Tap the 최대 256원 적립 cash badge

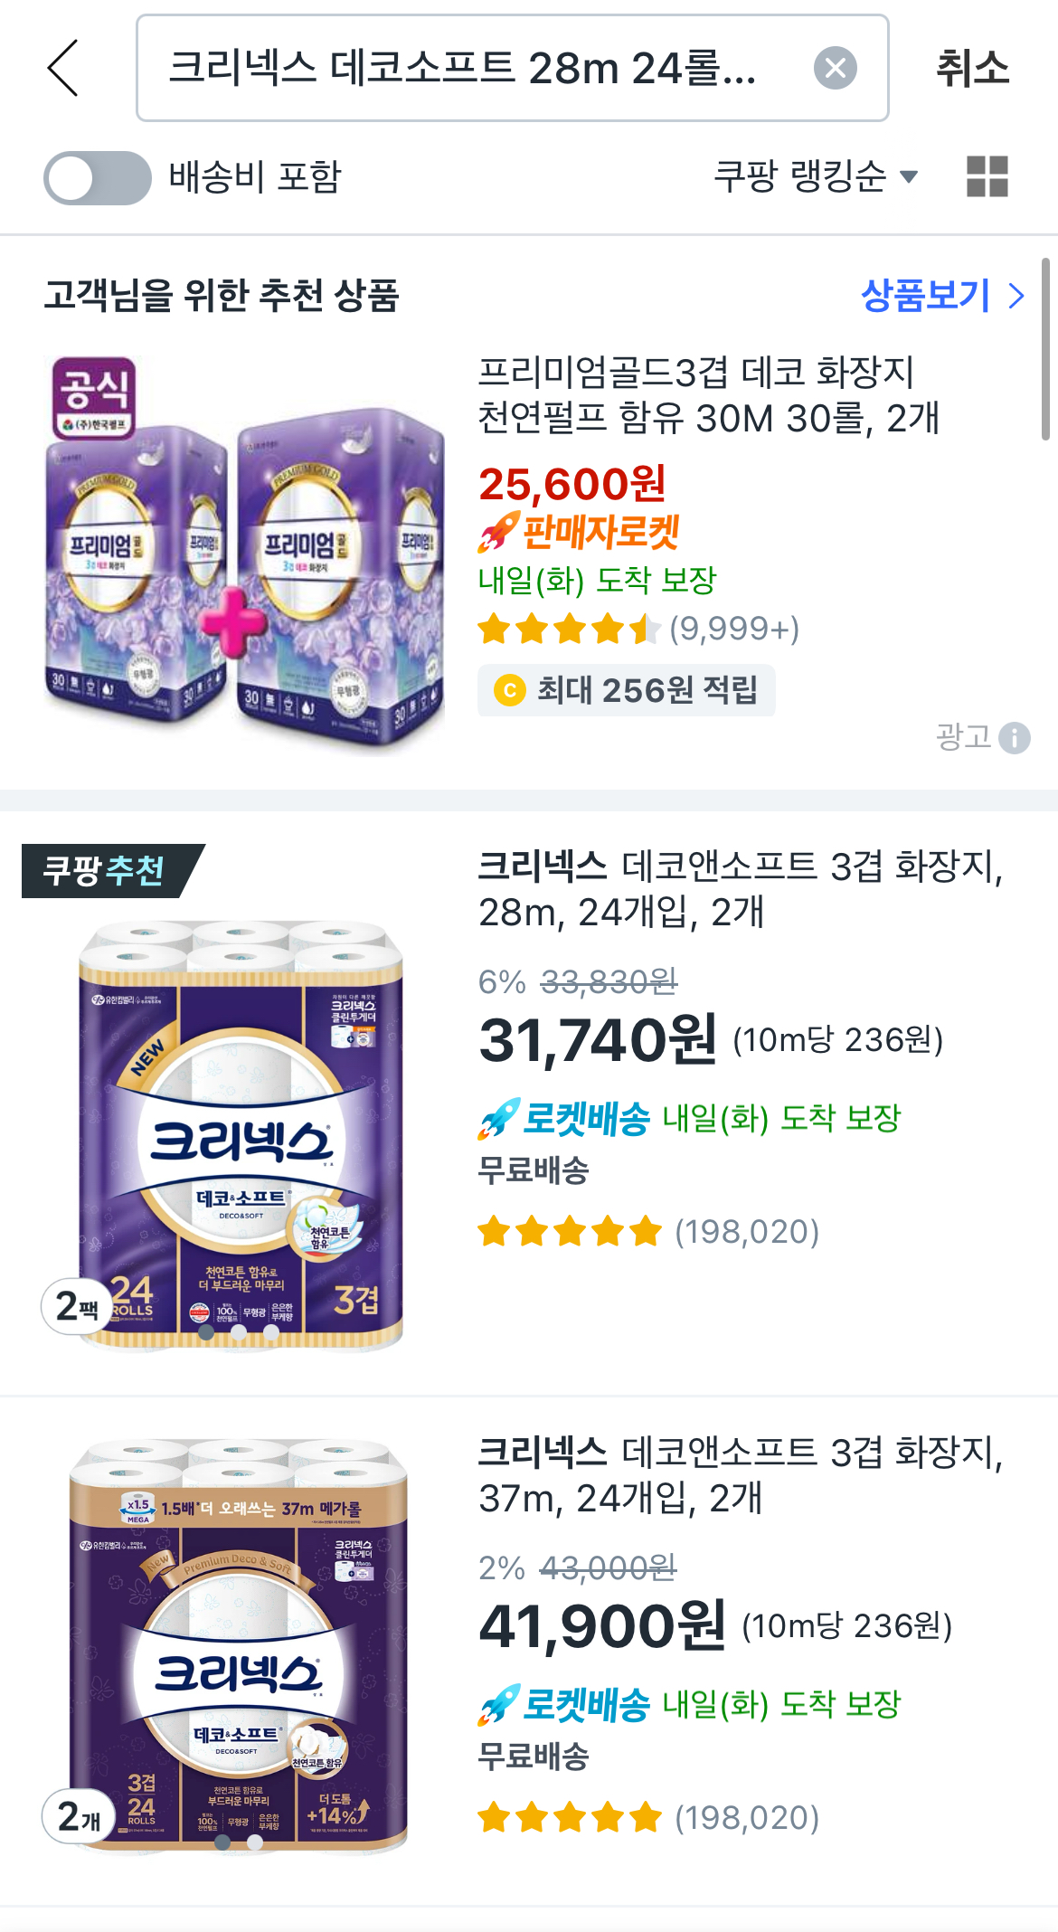coord(626,690)
